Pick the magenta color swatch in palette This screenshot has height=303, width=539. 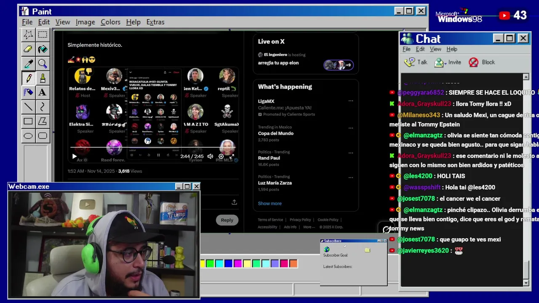click(x=238, y=264)
